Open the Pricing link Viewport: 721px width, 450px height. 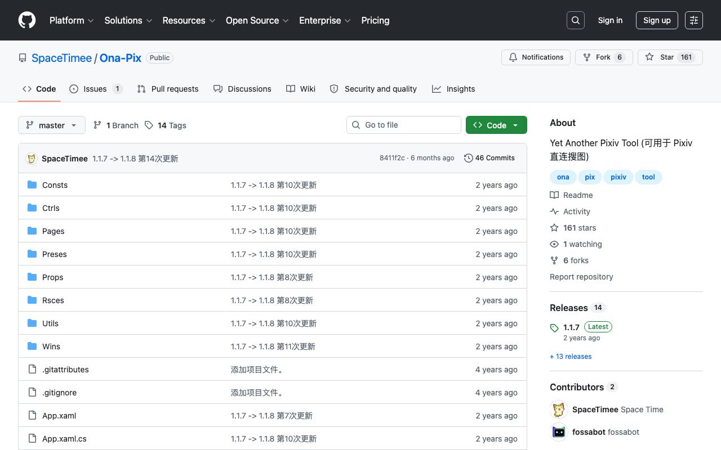[x=375, y=20]
